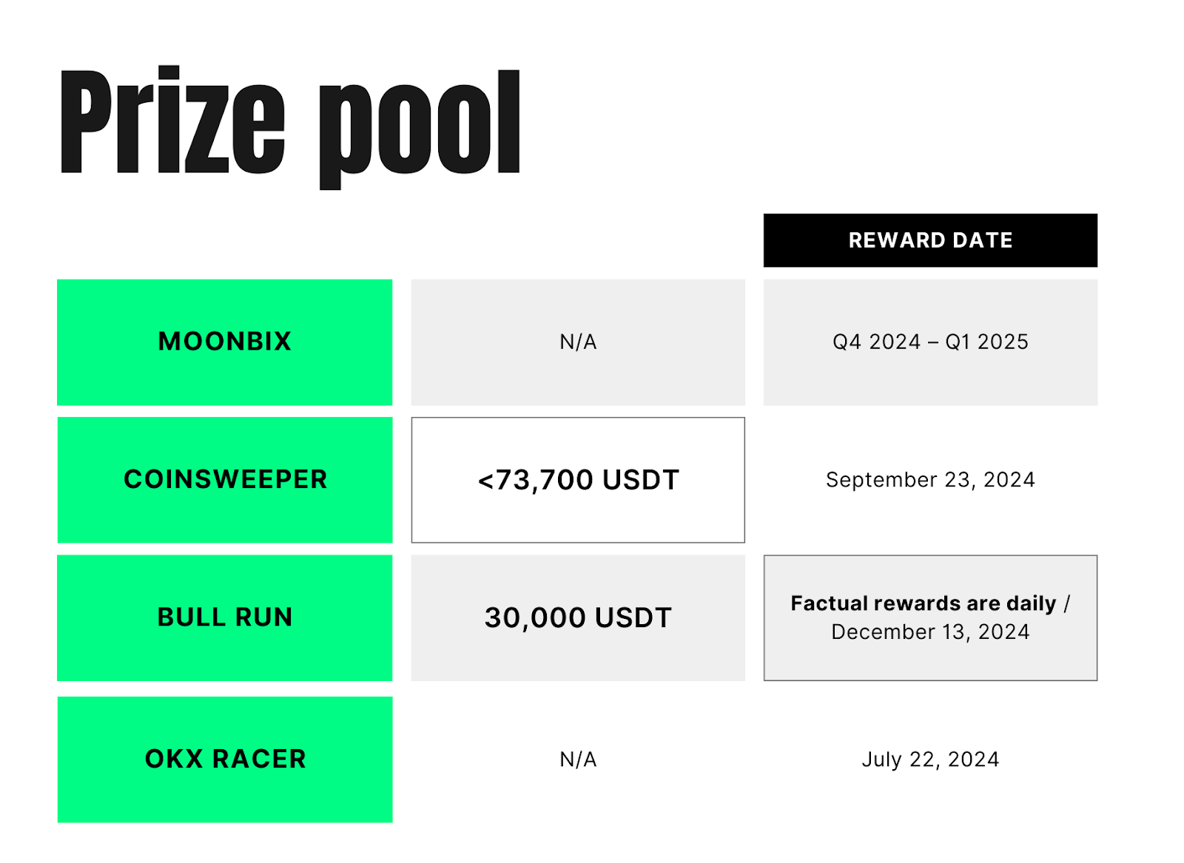This screenshot has width=1184, height=863.
Task: Click the green MOONBIX cell
Action: (225, 342)
